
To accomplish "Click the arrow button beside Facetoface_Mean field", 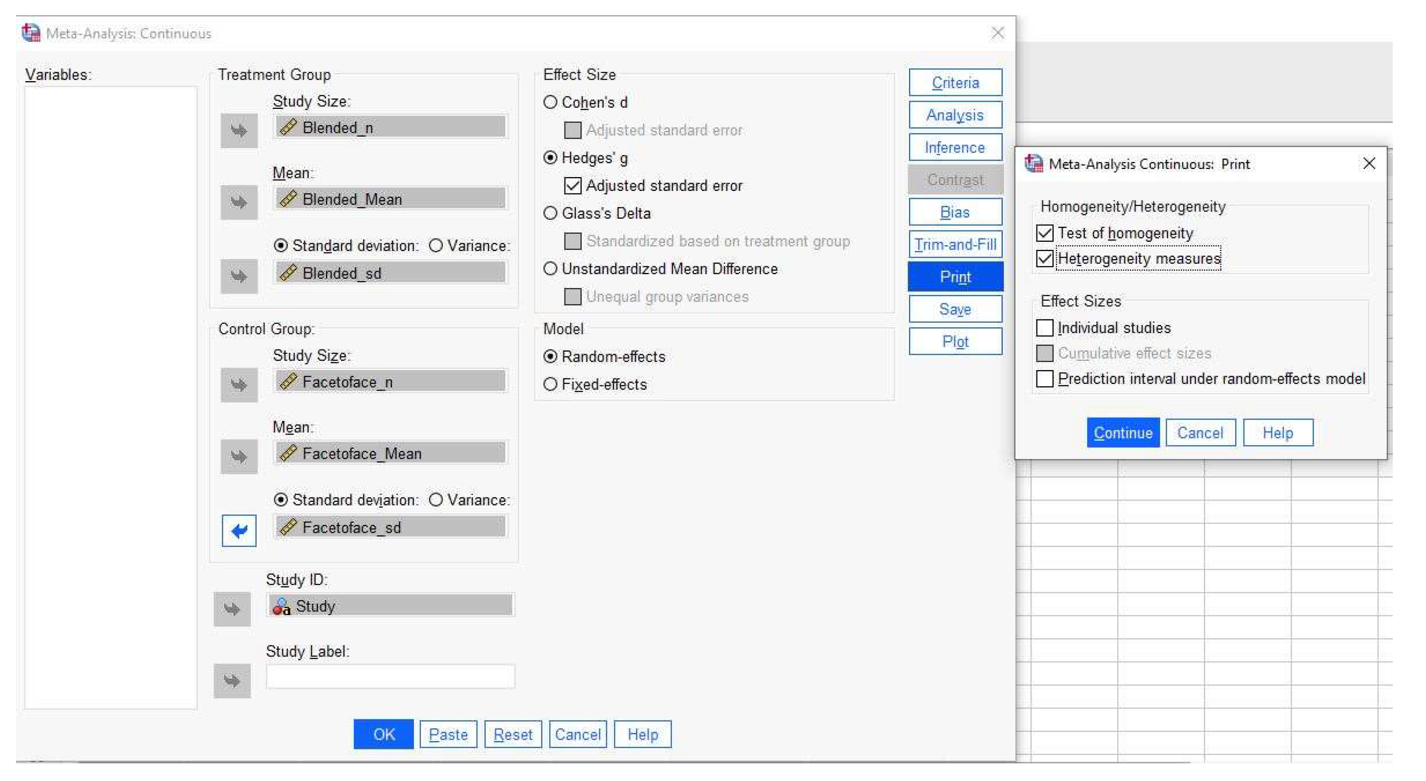I will [x=239, y=457].
